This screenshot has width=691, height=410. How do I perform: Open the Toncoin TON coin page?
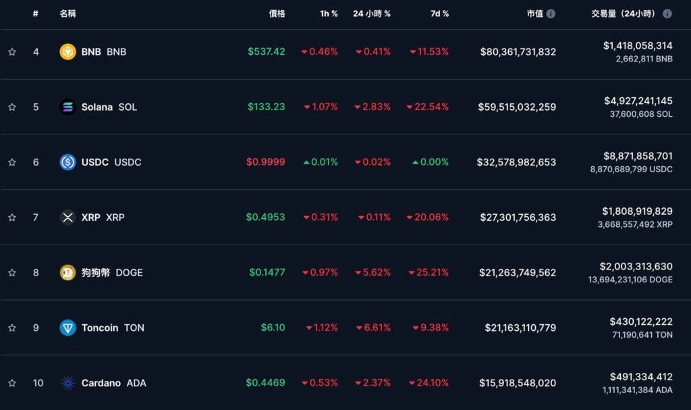click(x=112, y=328)
